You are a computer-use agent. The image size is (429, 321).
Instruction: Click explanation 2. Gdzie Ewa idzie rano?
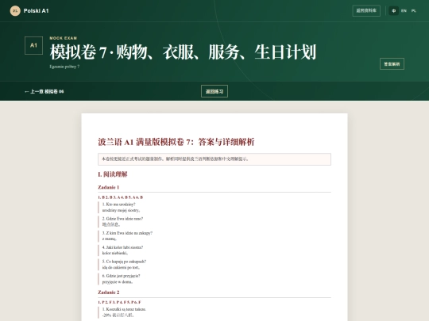[x=214, y=221]
